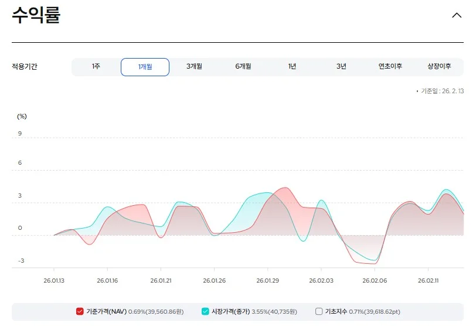Click the 수익률 section heading

point(36,16)
